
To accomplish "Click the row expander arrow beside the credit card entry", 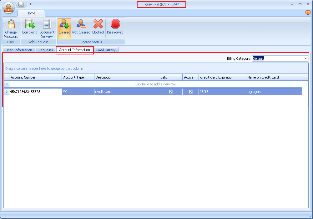I will click(6, 91).
